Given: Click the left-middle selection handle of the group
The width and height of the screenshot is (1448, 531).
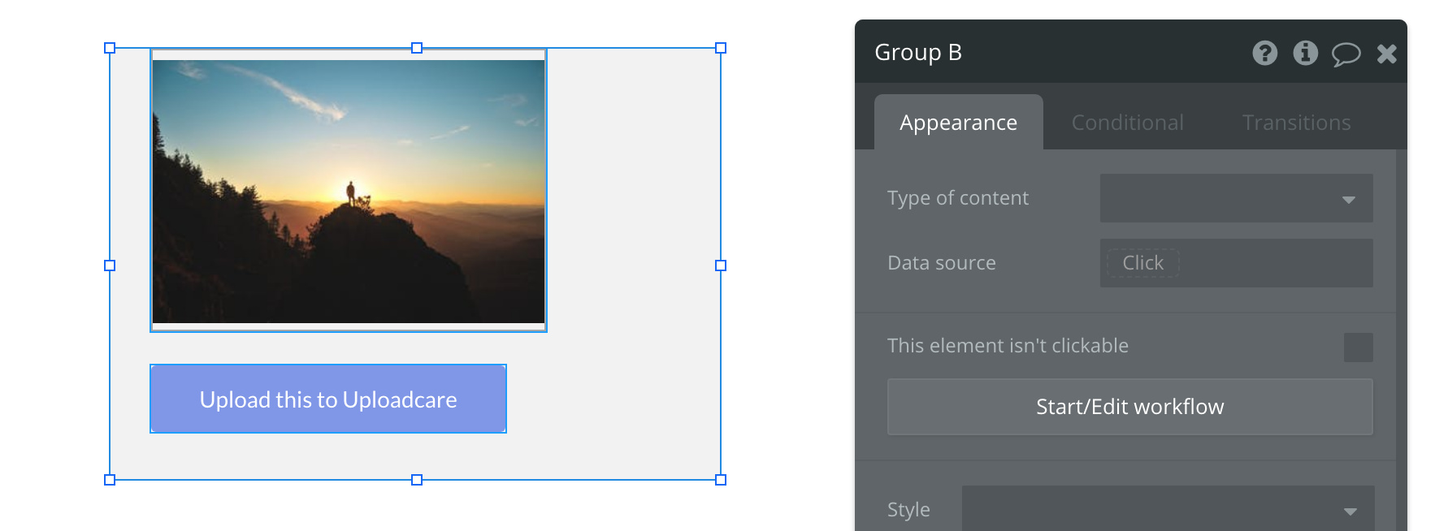Looking at the screenshot, I should point(110,265).
